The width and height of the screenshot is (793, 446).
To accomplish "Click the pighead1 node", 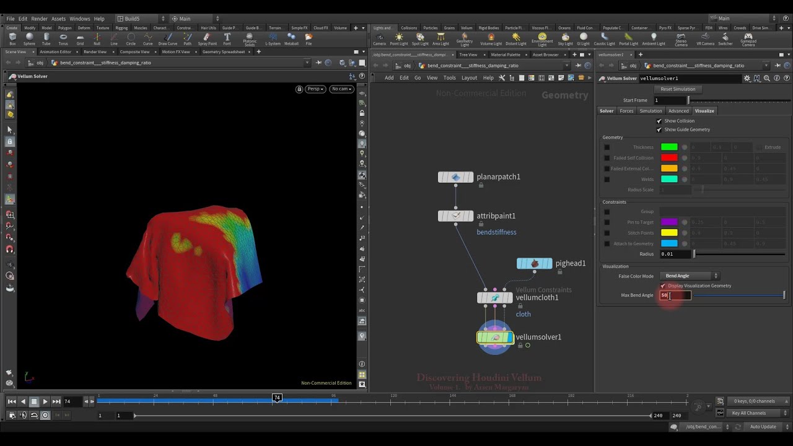I will point(534,264).
